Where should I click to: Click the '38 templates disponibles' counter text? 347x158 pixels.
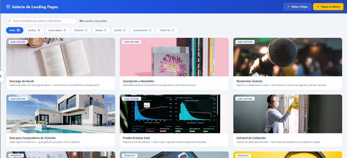click(x=94, y=21)
